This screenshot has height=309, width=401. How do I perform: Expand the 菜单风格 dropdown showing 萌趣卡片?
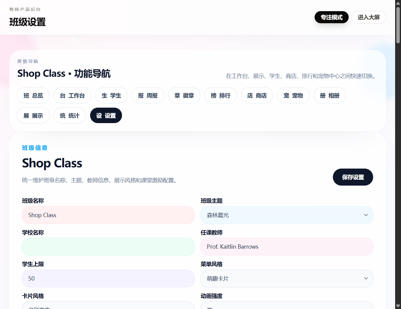[287, 278]
